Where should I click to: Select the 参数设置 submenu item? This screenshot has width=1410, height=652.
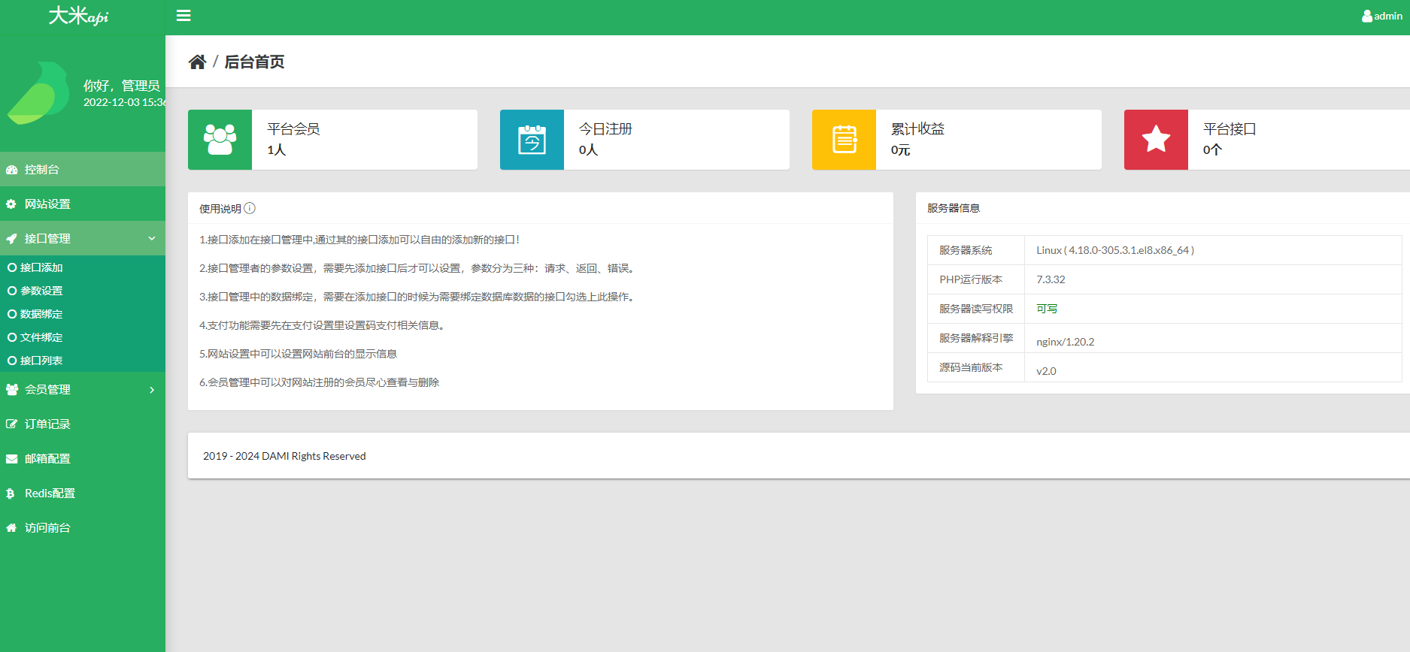click(41, 291)
